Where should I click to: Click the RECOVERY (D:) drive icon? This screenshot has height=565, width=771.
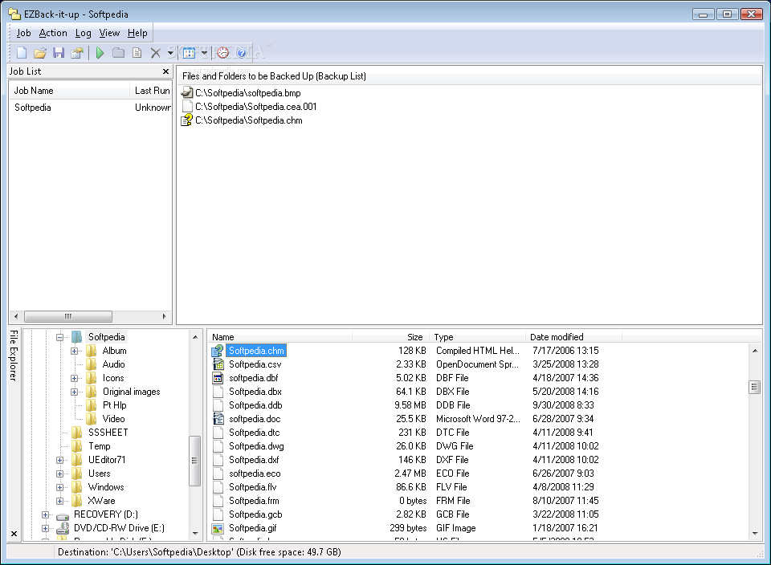(x=63, y=515)
